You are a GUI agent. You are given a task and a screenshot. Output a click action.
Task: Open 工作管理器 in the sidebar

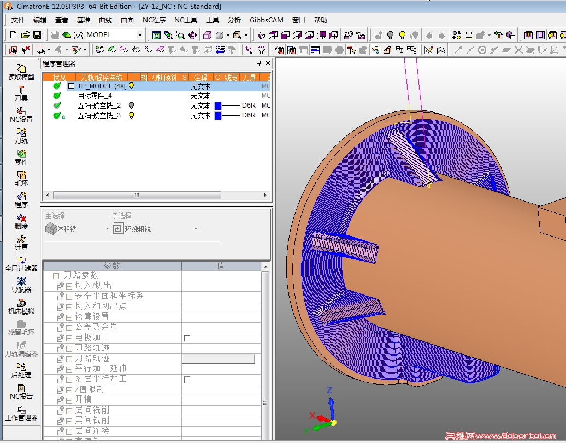21,412
